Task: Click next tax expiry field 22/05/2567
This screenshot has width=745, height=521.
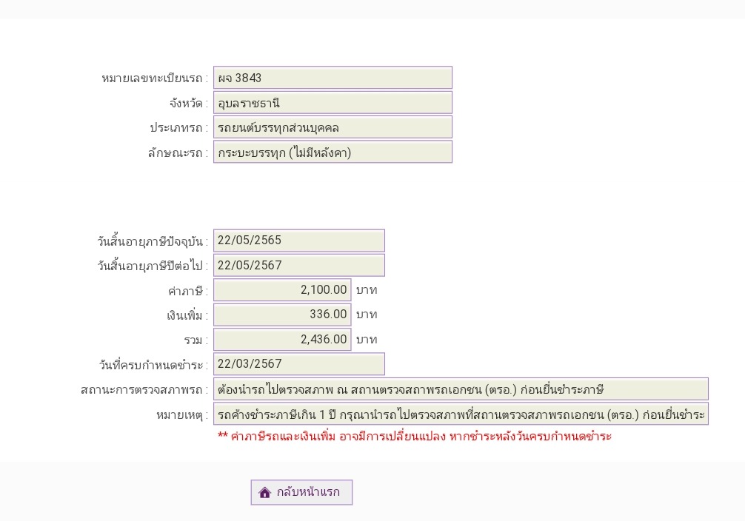Action: point(299,265)
